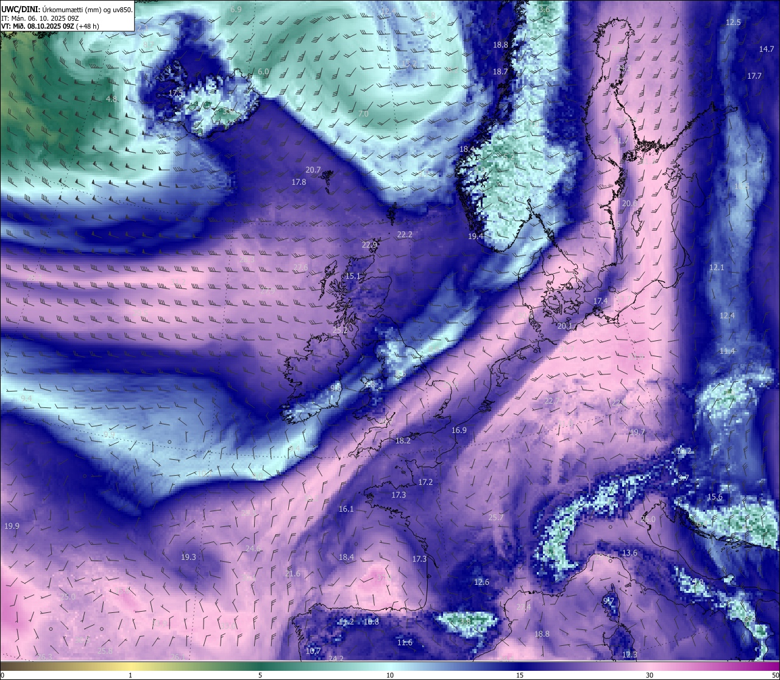Click the 4.8 value west of Iceland
Screen dimensions: 780x680
point(112,99)
